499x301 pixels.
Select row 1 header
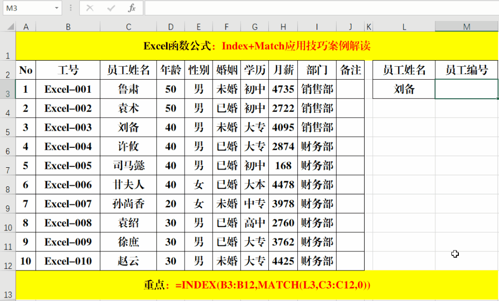[8, 46]
